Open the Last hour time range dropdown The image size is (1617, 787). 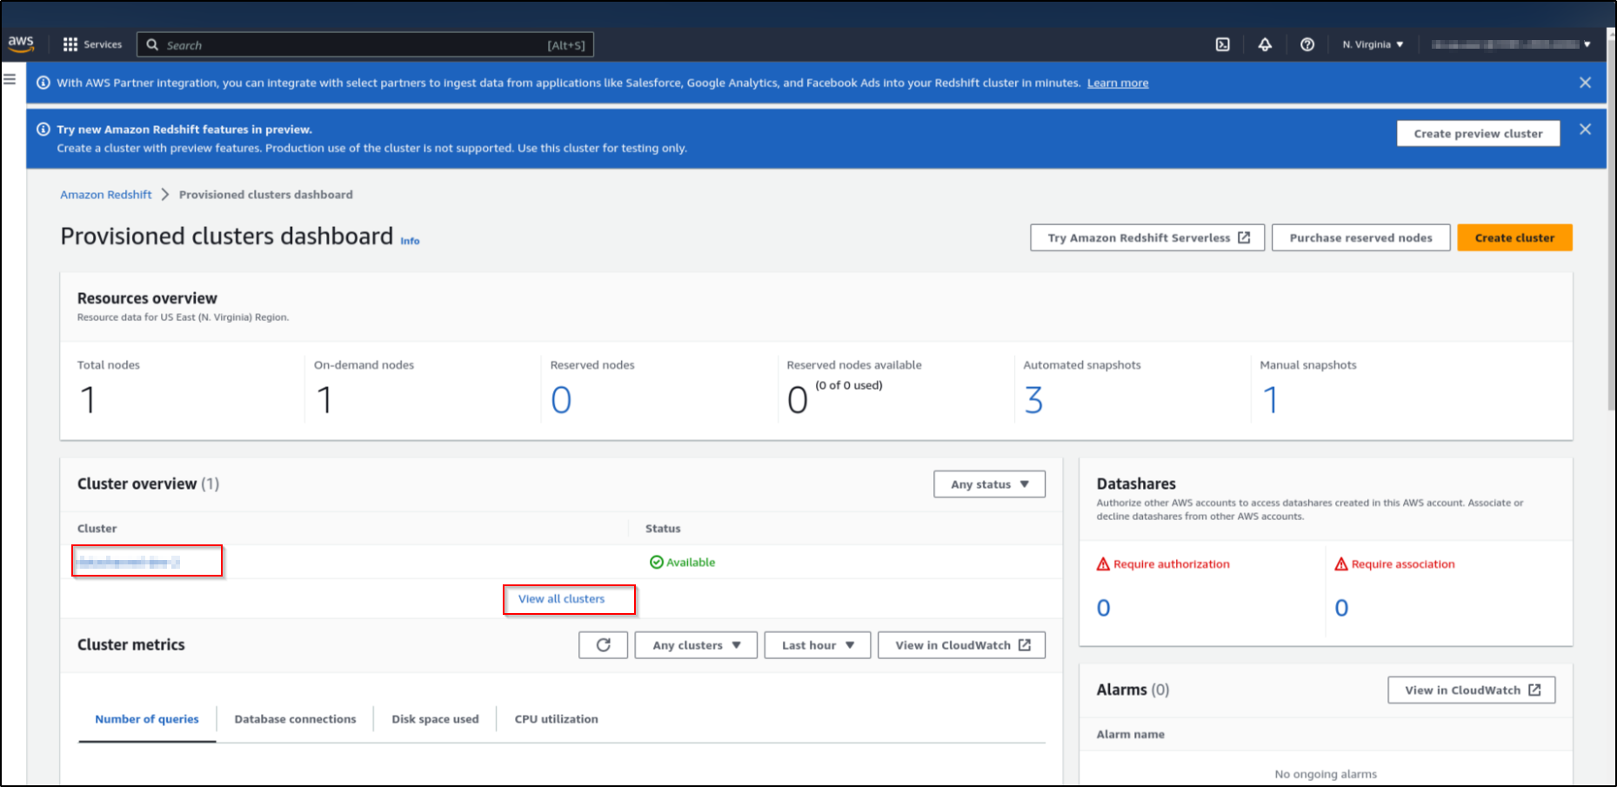click(x=818, y=645)
